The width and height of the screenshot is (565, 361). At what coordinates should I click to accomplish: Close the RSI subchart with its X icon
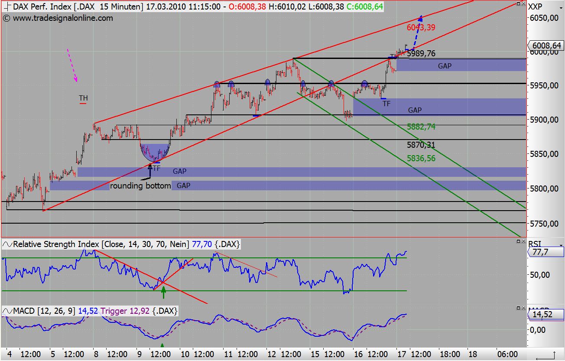point(523,241)
